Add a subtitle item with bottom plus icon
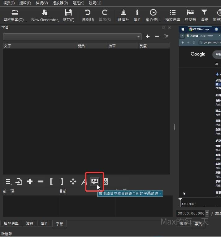The width and height of the screenshot is (221, 237). pyautogui.click(x=30, y=181)
